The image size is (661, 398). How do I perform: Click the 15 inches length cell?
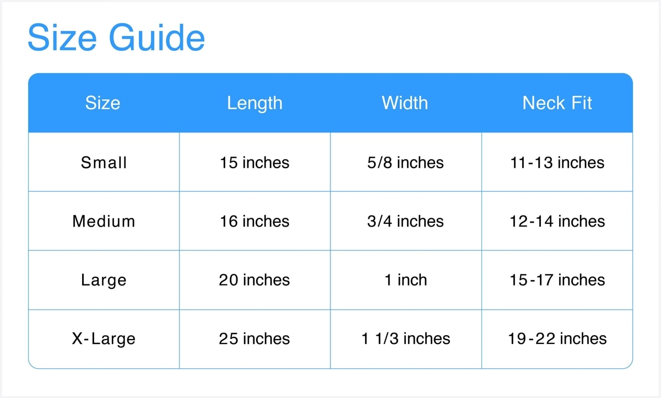254,163
